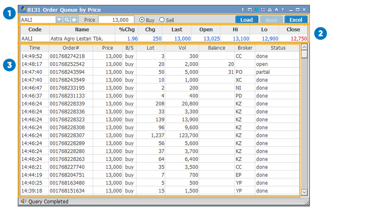Select the Buy radio button

pos(142,20)
